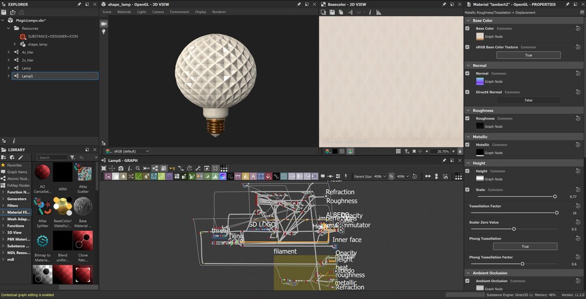Select the LampS graph in Explorer
This screenshot has height=299, width=586.
point(55,76)
